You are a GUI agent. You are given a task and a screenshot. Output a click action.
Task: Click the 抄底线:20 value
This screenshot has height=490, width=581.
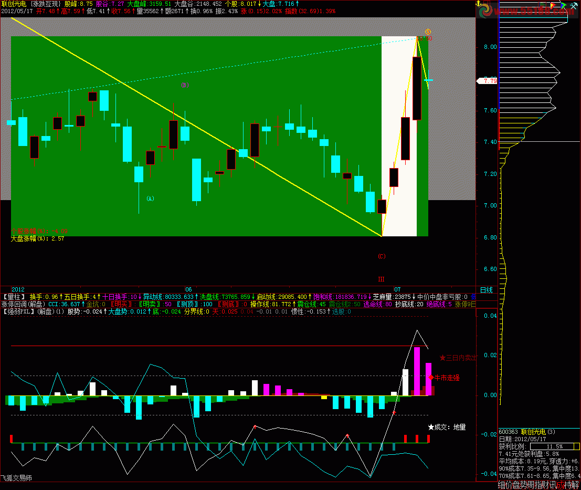(409, 304)
